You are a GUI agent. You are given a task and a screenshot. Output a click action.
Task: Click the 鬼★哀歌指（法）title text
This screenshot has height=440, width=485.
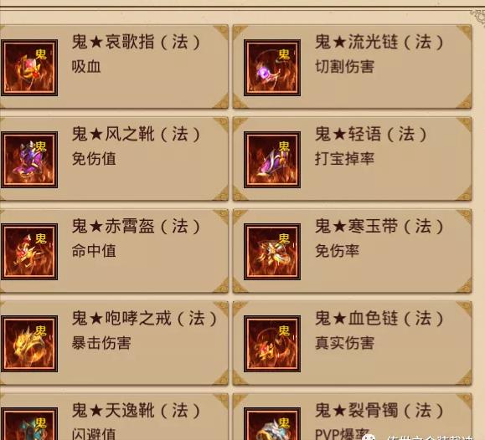(137, 42)
